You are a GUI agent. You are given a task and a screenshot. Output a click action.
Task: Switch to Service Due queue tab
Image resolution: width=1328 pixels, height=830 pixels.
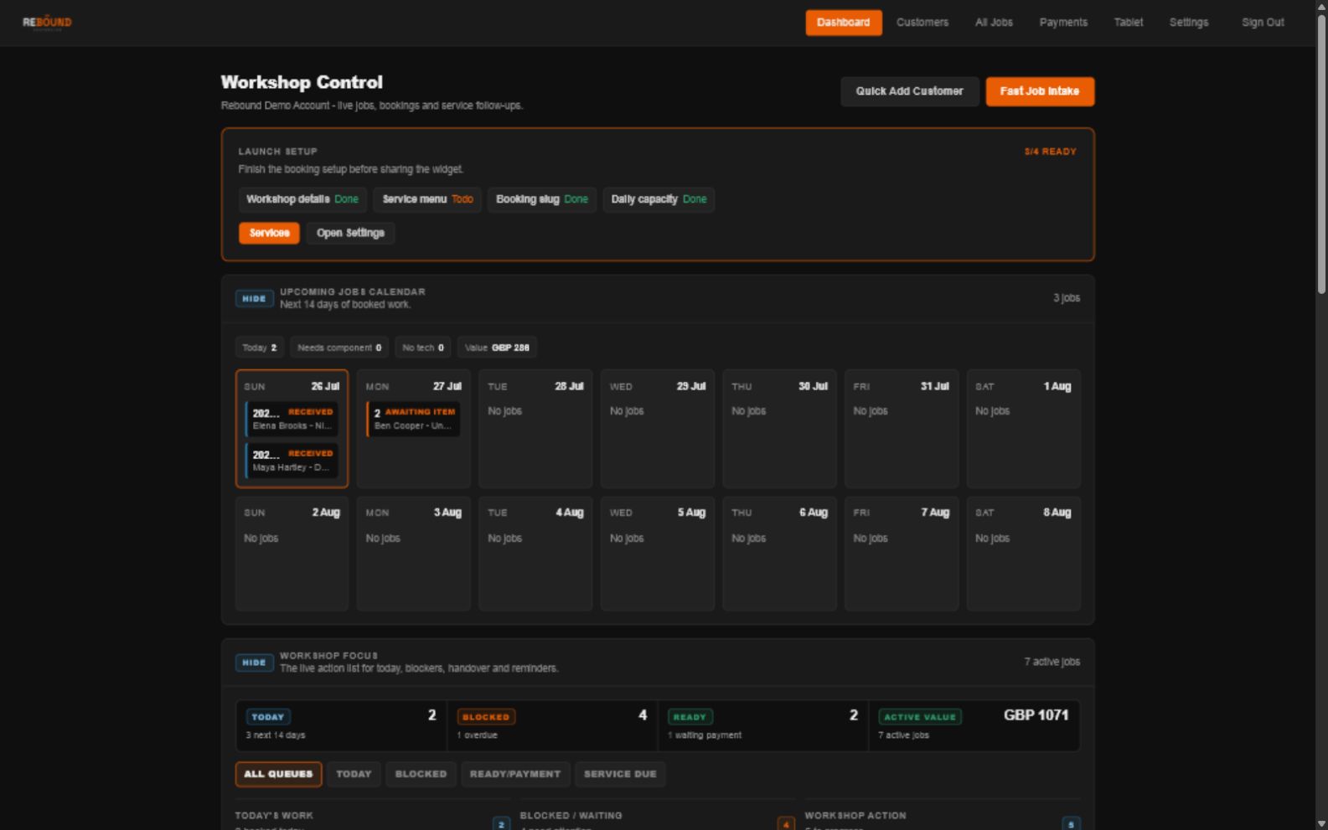click(620, 774)
